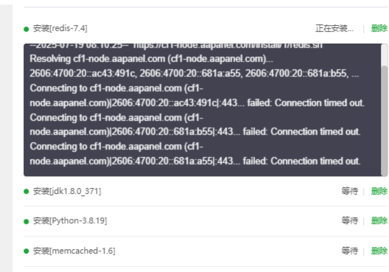
Task: Click the log panel scrollbar thumb
Action: coord(385,121)
